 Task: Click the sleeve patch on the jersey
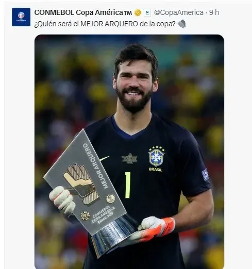click(x=206, y=175)
